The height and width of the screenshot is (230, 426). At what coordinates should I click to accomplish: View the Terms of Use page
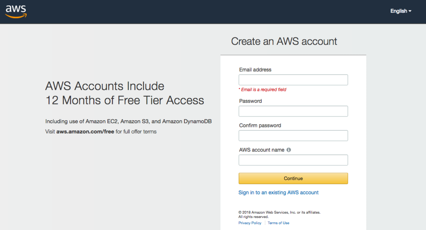pos(278,223)
